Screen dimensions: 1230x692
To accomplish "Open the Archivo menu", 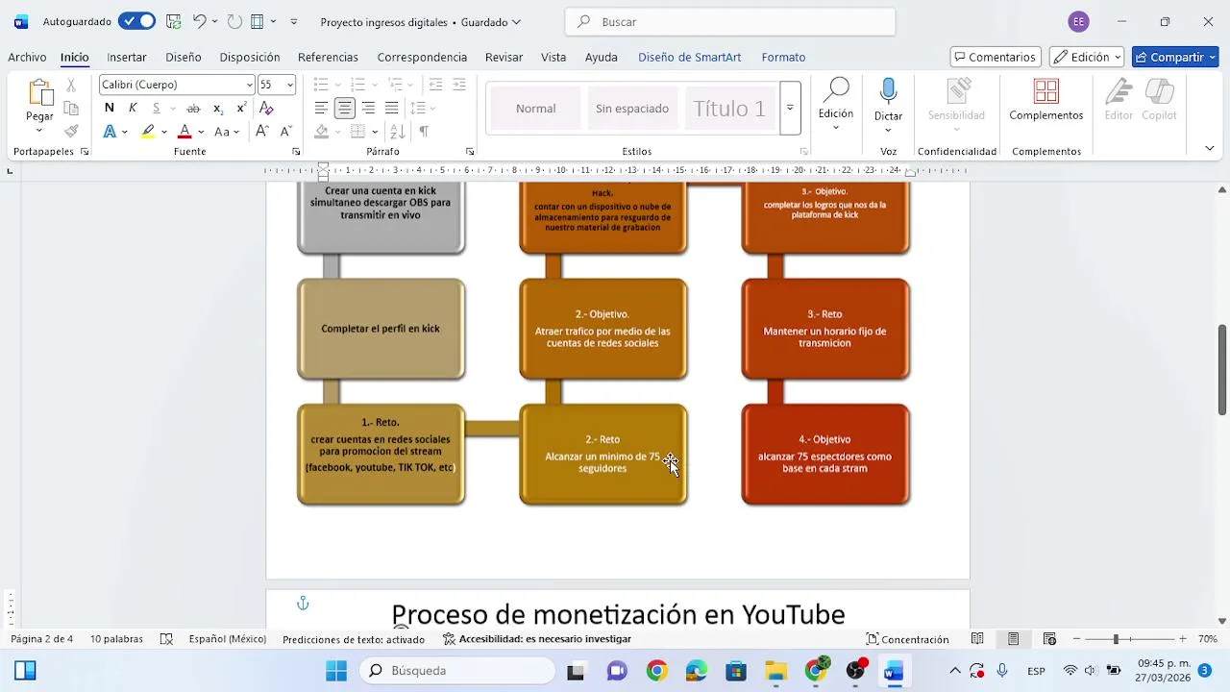I will pyautogui.click(x=27, y=57).
